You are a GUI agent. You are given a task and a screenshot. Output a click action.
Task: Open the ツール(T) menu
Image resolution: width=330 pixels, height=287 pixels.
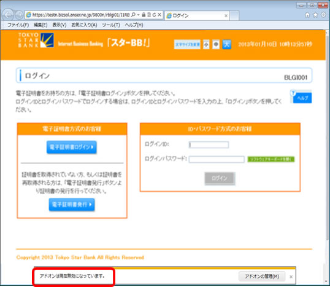(111, 25)
